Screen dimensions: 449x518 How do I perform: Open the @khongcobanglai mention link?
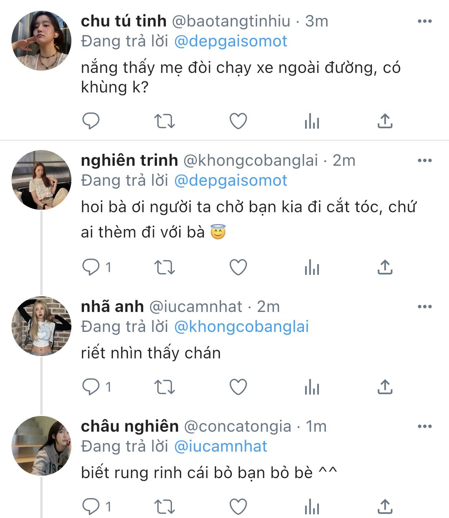pos(241,327)
